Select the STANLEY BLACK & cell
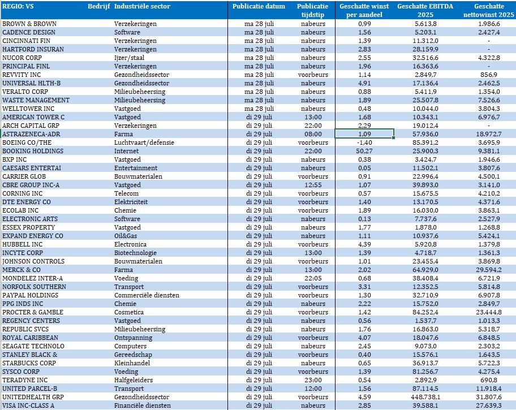 tap(29, 355)
